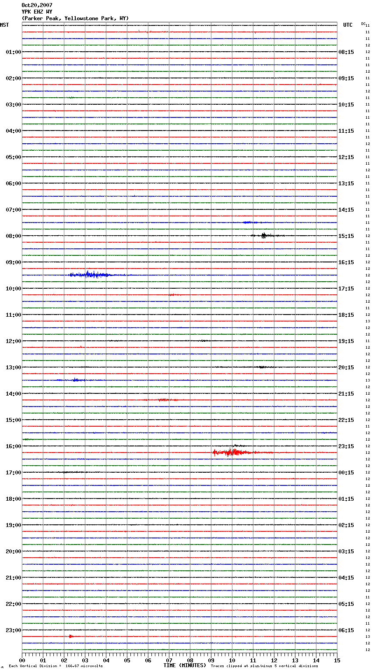Click the Parker Peak, Yellowstone Park location title
Image resolution: width=372 pixels, height=672 pixels.
click(75, 18)
